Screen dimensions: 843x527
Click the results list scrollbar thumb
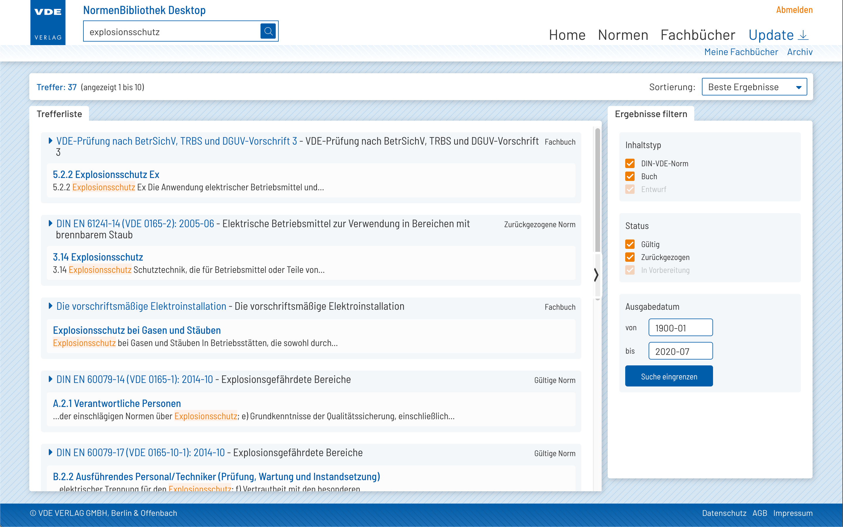[x=597, y=190]
